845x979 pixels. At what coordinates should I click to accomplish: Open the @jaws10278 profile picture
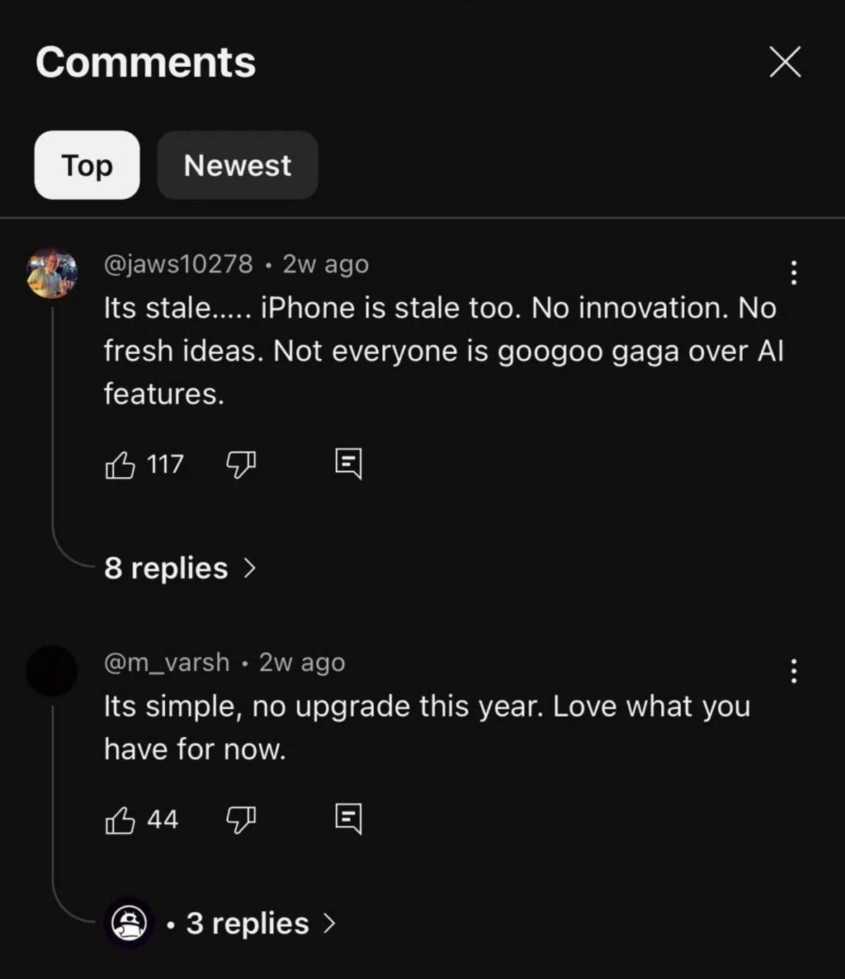point(51,273)
